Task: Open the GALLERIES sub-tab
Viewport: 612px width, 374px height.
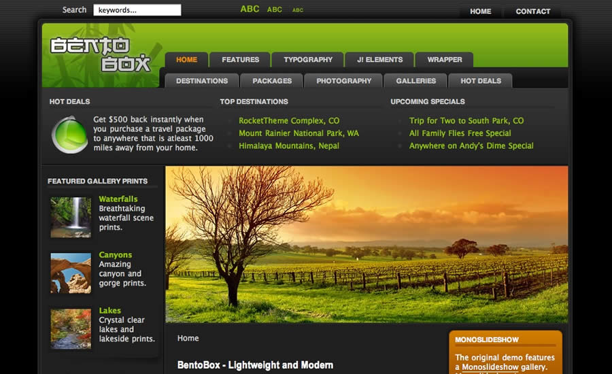Action: tap(415, 81)
